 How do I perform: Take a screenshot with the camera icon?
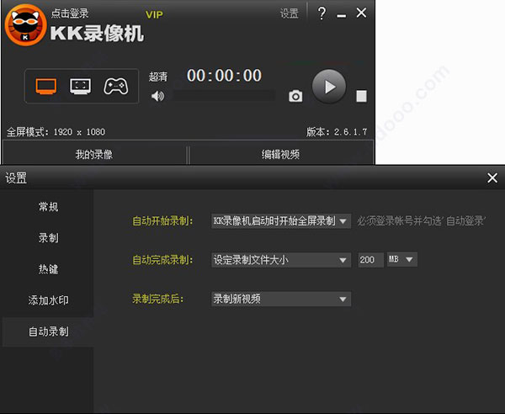(295, 96)
